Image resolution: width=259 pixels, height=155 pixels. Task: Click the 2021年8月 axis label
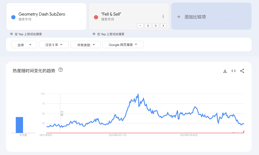click(x=46, y=135)
